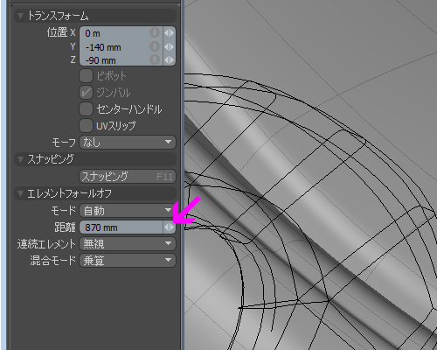Open the モード dropdown set to 自動
437x350 pixels.
coord(128,210)
